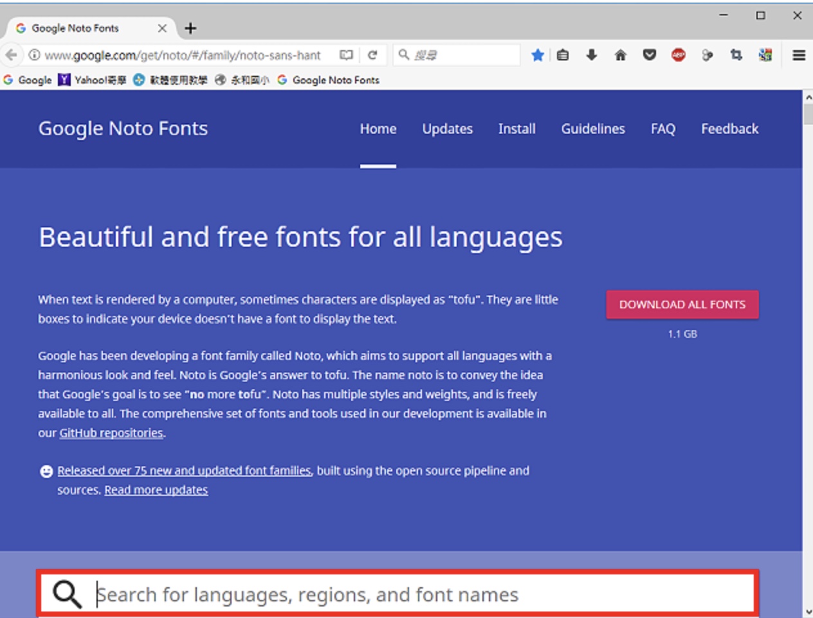Click the search field for languages and fonts

pos(397,594)
